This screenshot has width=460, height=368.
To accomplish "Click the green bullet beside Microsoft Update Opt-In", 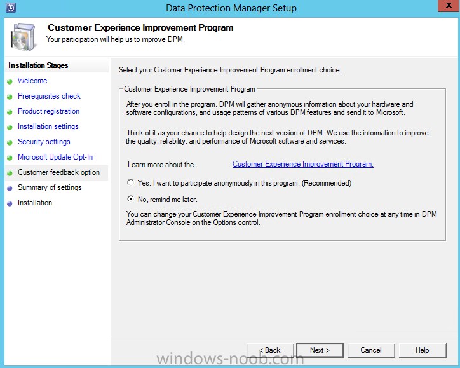I will pyautogui.click(x=10, y=158).
